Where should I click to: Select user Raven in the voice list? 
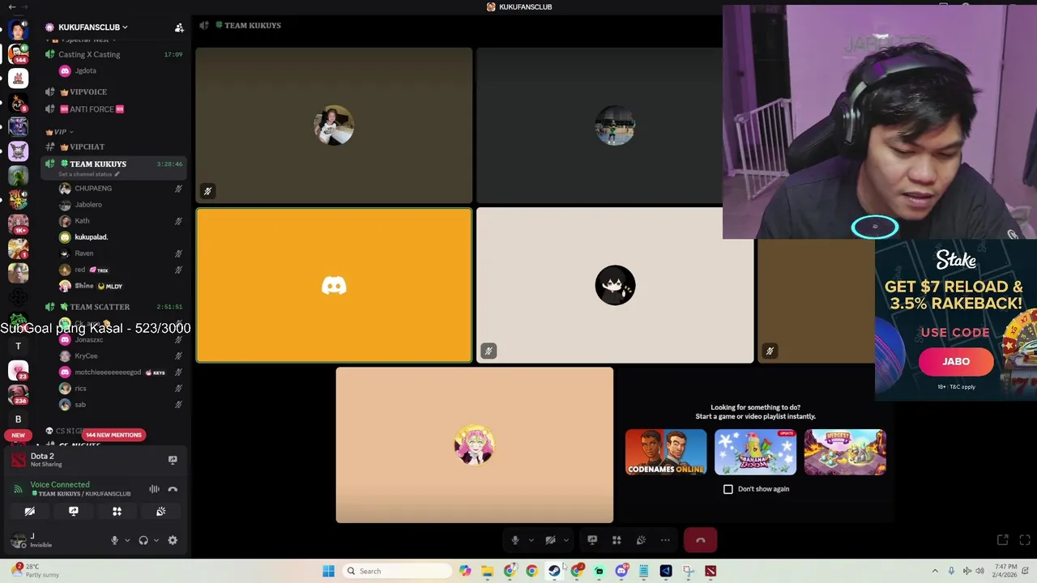coord(83,253)
